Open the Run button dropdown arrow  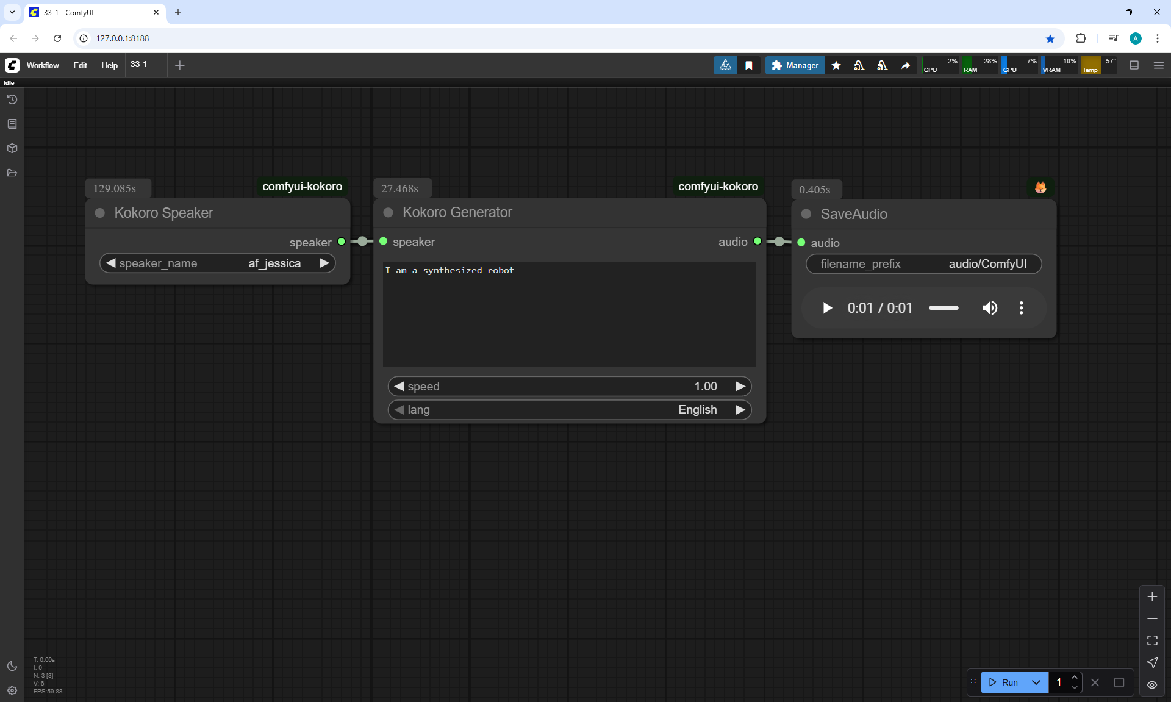pos(1036,682)
